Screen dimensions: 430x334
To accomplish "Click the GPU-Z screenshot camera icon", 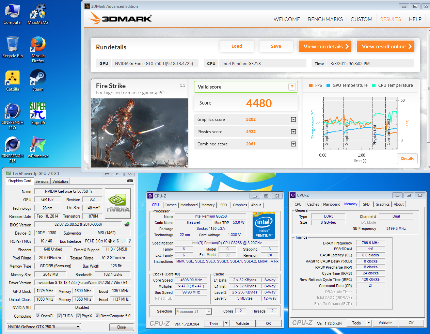I will point(130,180).
